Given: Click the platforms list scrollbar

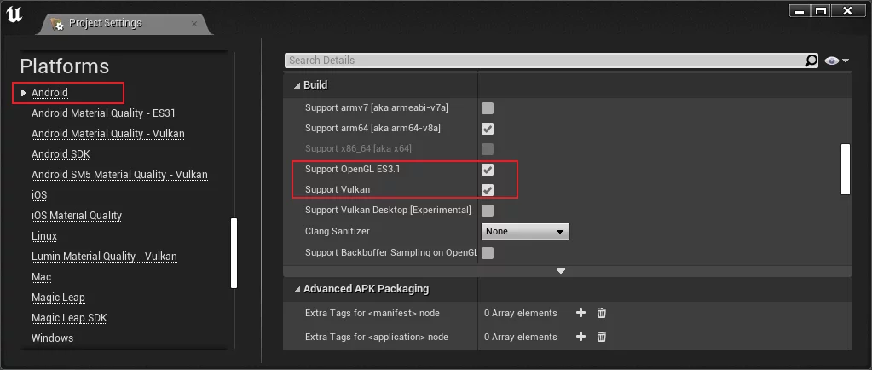Looking at the screenshot, I should click(x=234, y=253).
